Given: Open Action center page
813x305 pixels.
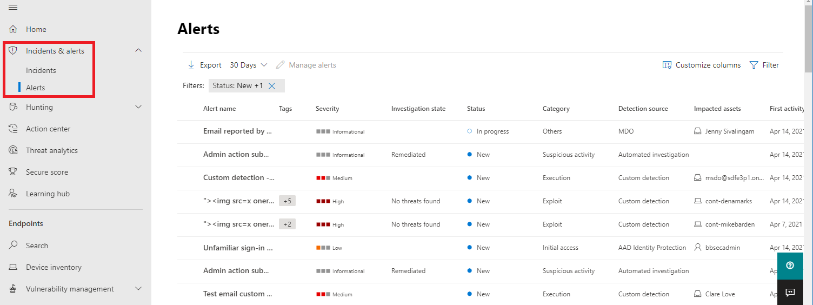Looking at the screenshot, I should (48, 129).
